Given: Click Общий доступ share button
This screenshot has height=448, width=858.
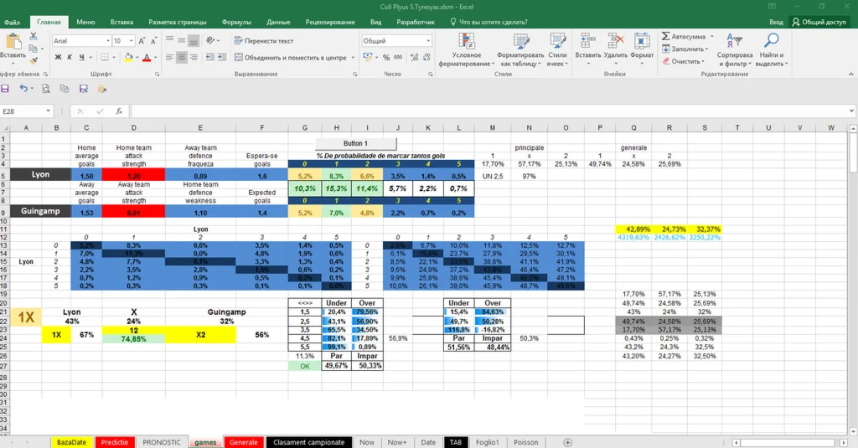Looking at the screenshot, I should (x=819, y=23).
